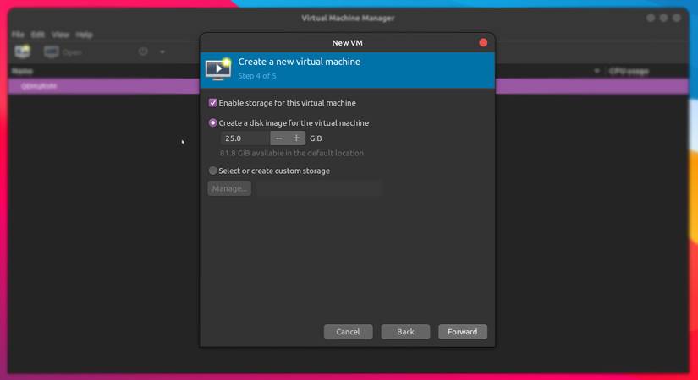Click the Manage... storage button

(229, 188)
